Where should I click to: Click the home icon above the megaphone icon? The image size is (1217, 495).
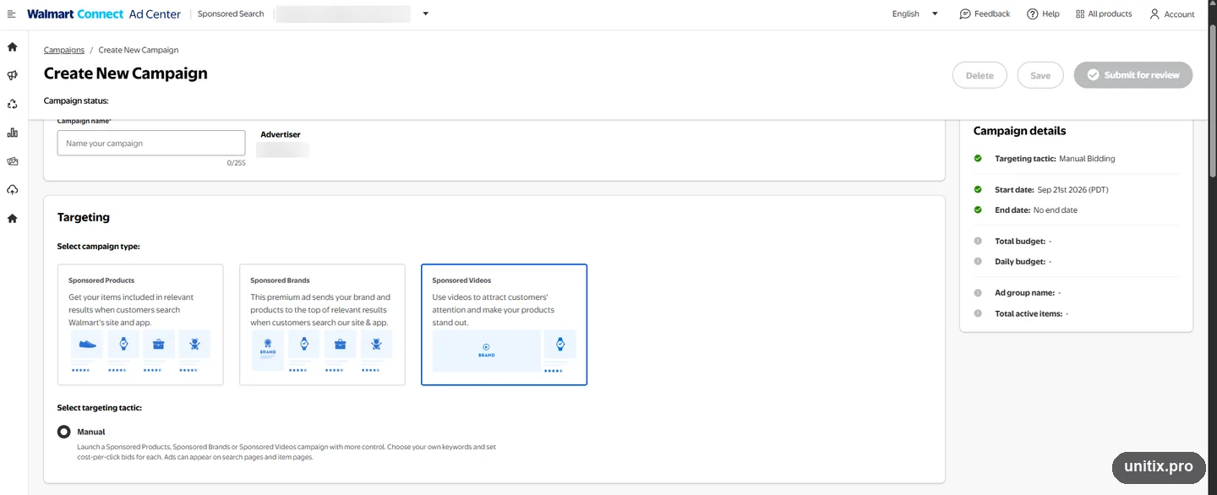coord(12,46)
